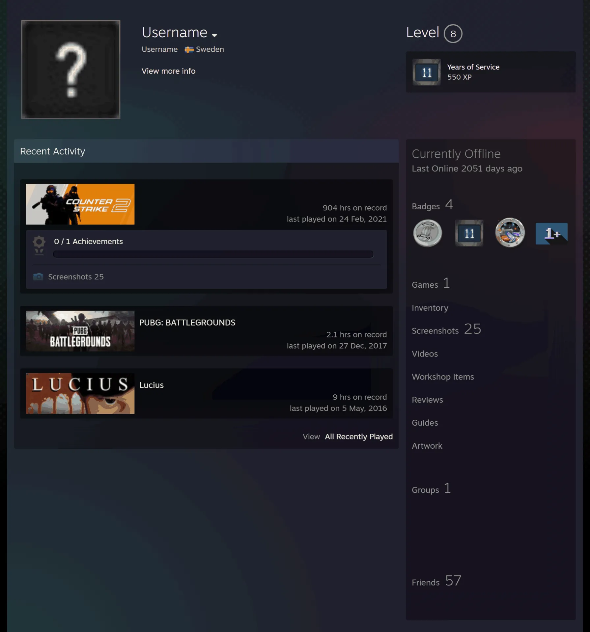
Task: Open the Years of Service badge icon
Action: pyautogui.click(x=427, y=72)
